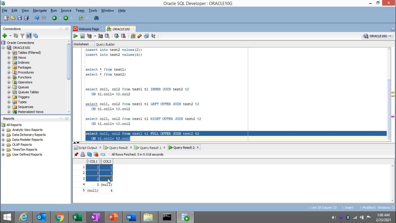
Task: Open the SQL Worksheet icon in main toolbar
Action: click(81, 18)
